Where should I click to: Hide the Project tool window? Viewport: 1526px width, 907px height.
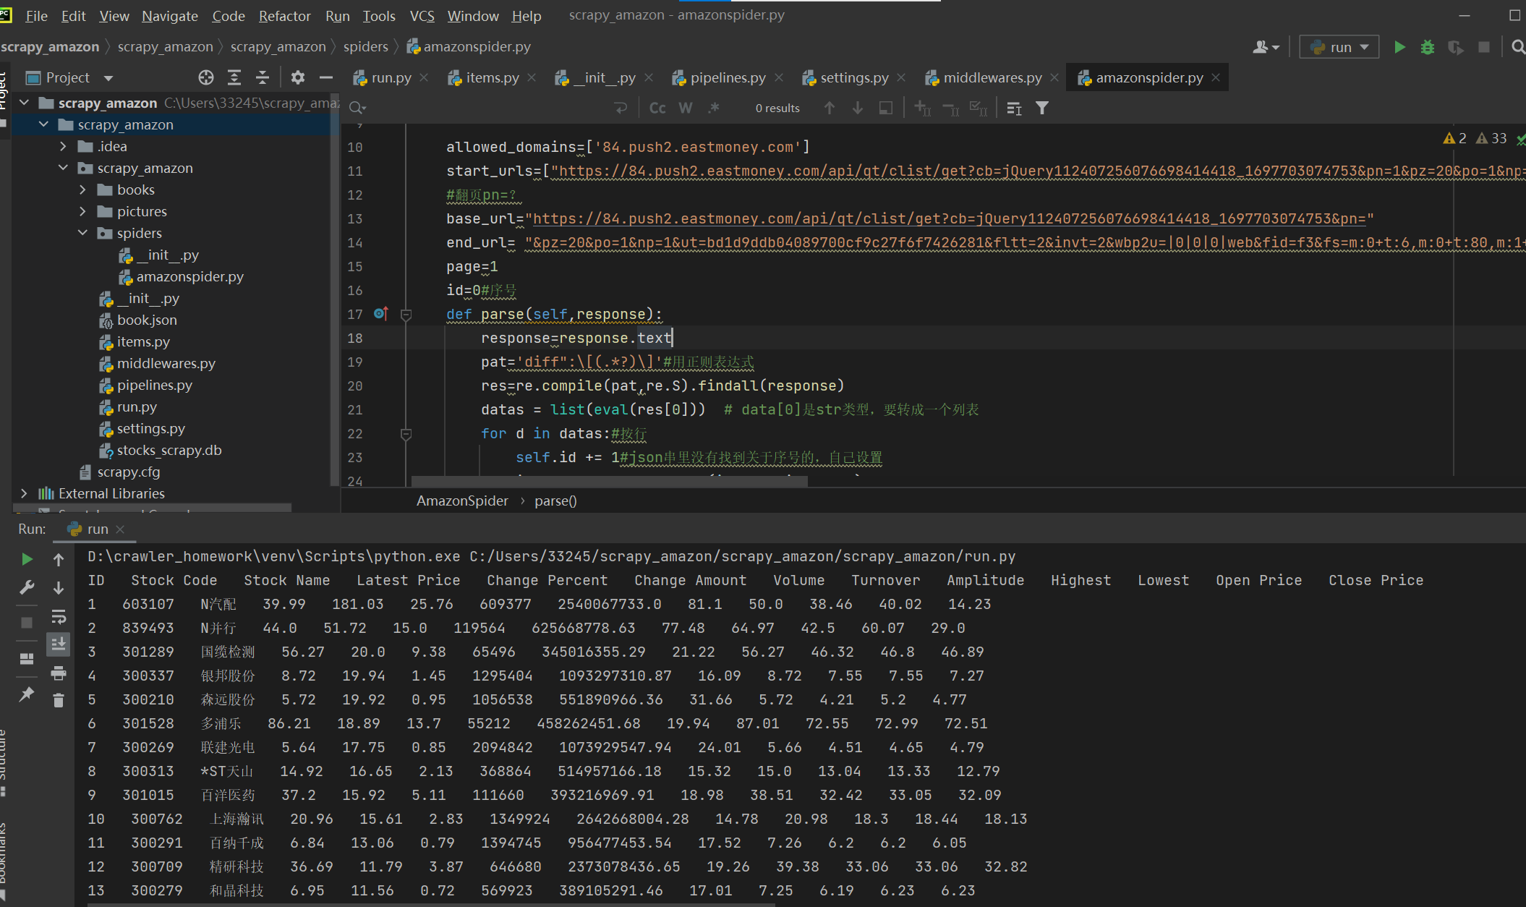coord(326,77)
